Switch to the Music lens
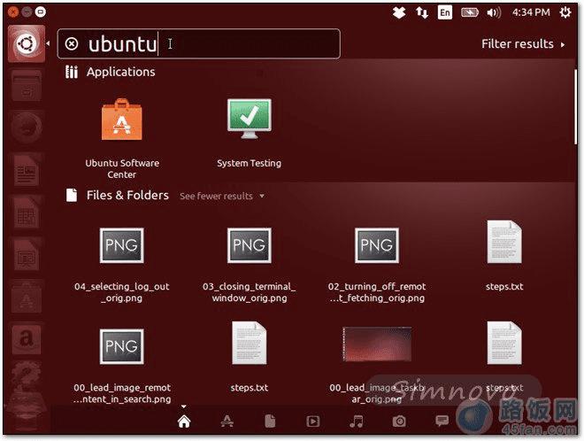Viewport: 584px width, 441px height. click(356, 422)
